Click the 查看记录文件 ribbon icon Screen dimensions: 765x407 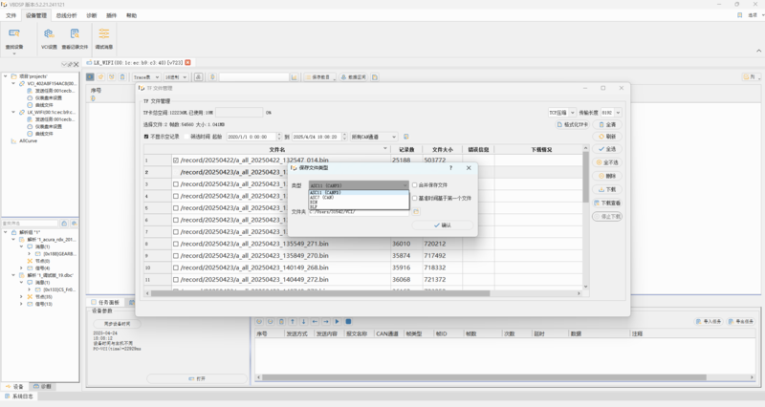point(75,36)
